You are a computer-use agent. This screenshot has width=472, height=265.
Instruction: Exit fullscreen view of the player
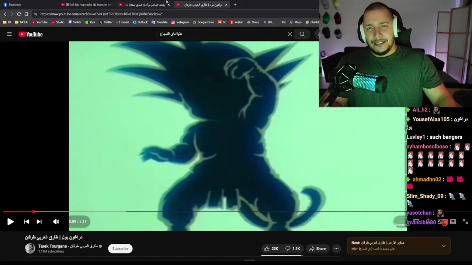[x=465, y=222]
